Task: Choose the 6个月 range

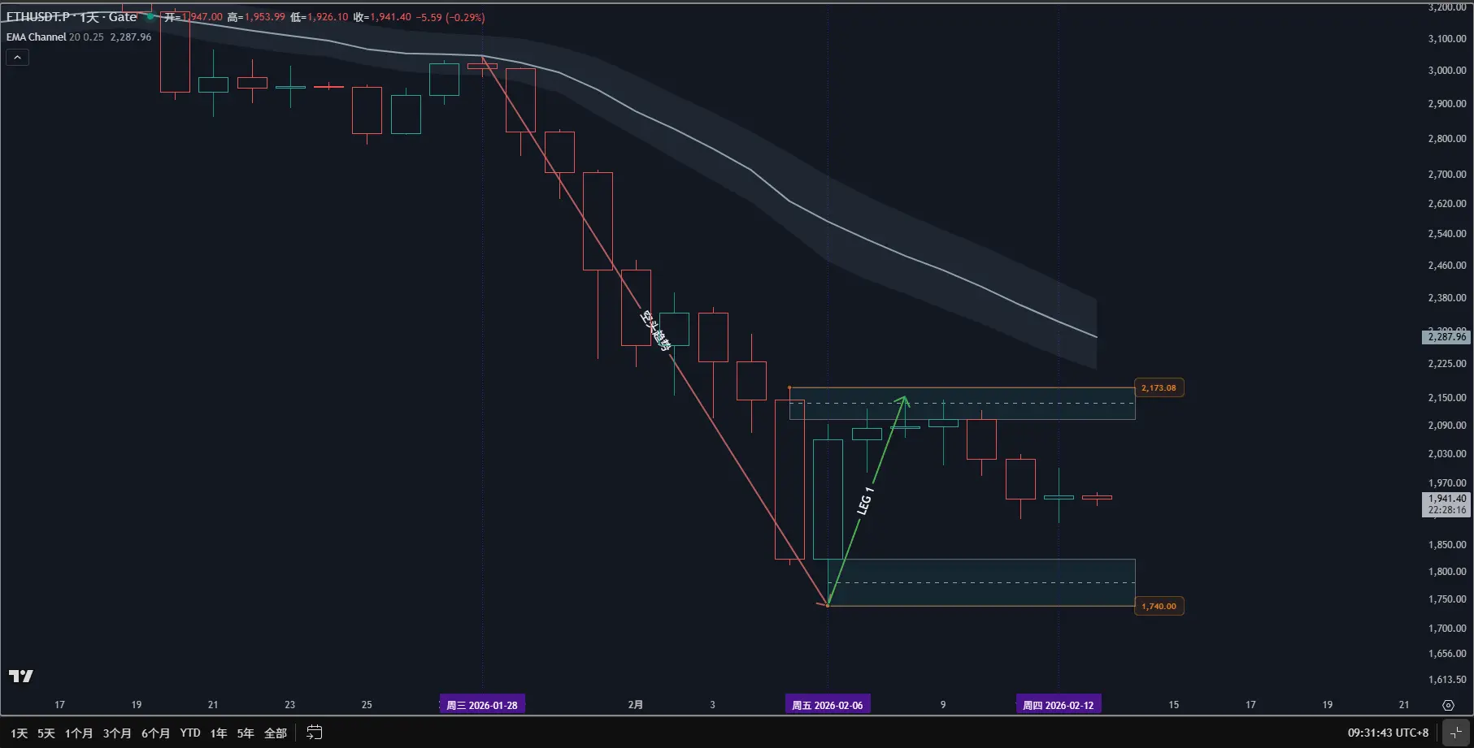Action: [x=155, y=733]
